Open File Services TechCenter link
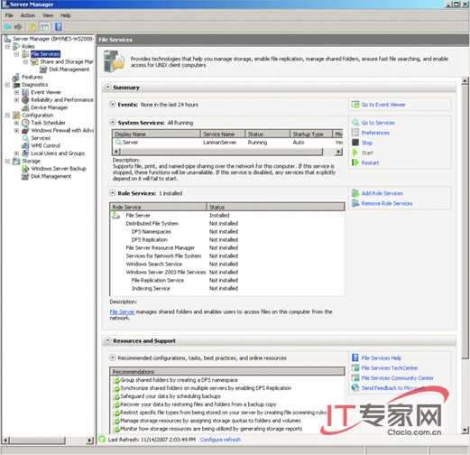Viewport: 470px width, 455px height. tap(390, 367)
